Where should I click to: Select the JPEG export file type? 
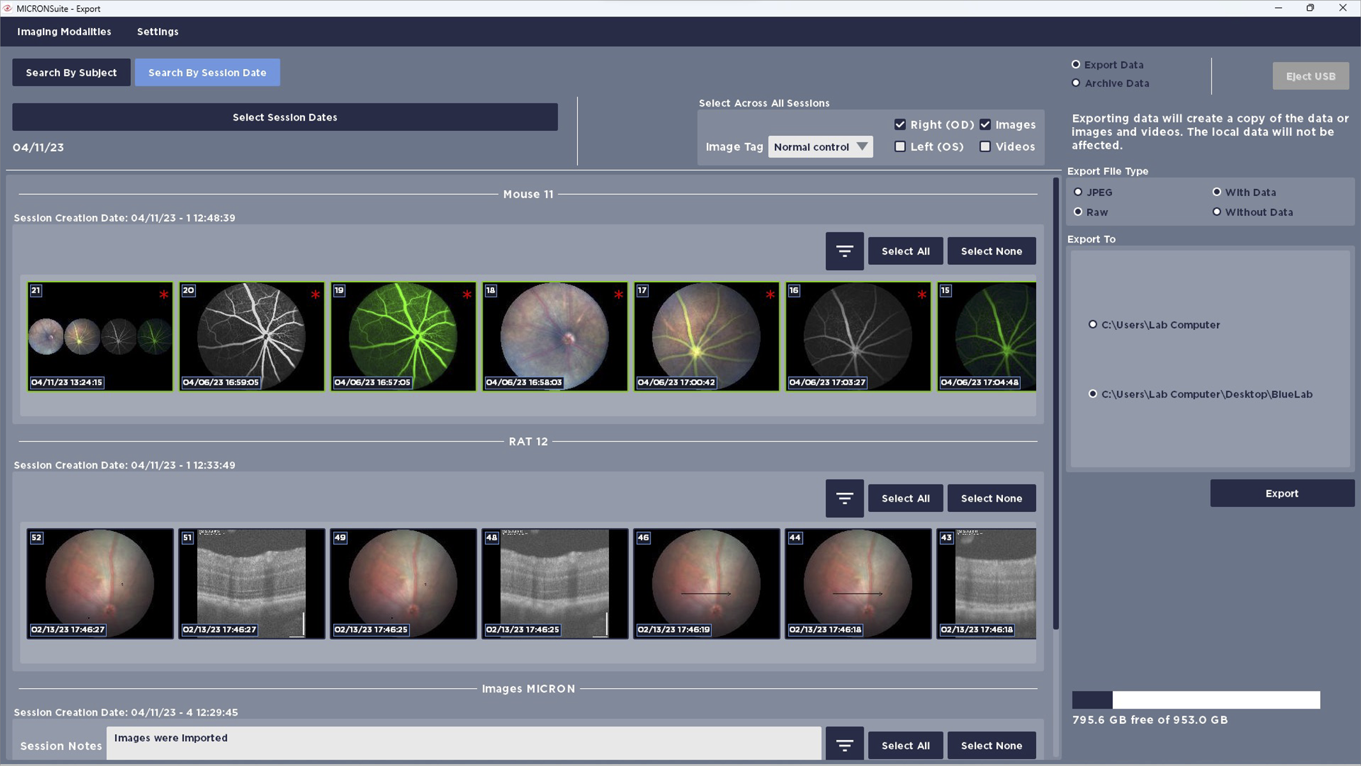click(x=1078, y=192)
